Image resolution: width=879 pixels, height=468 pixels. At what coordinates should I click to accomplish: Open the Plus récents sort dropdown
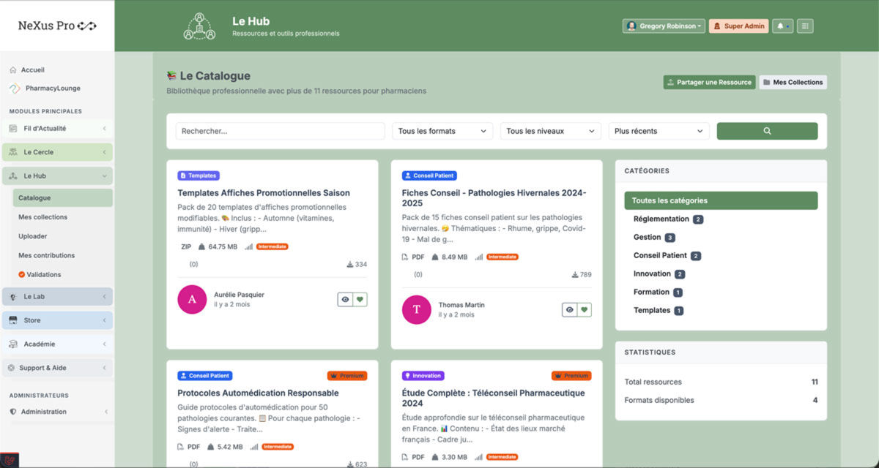(x=659, y=131)
